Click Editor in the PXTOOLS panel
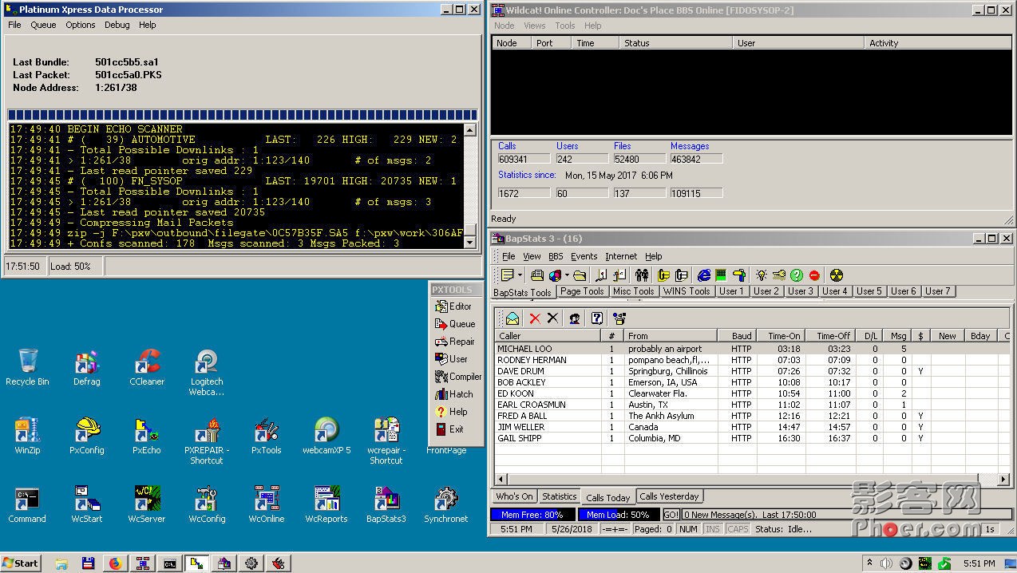 453,306
